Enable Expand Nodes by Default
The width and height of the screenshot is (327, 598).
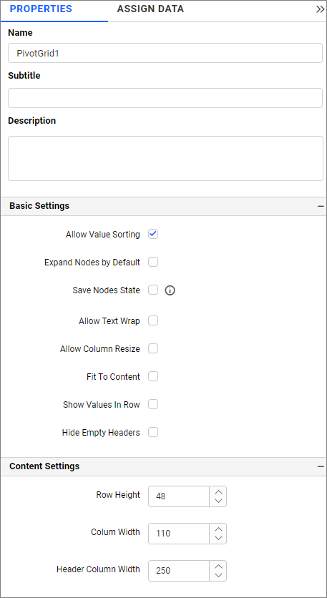point(153,263)
